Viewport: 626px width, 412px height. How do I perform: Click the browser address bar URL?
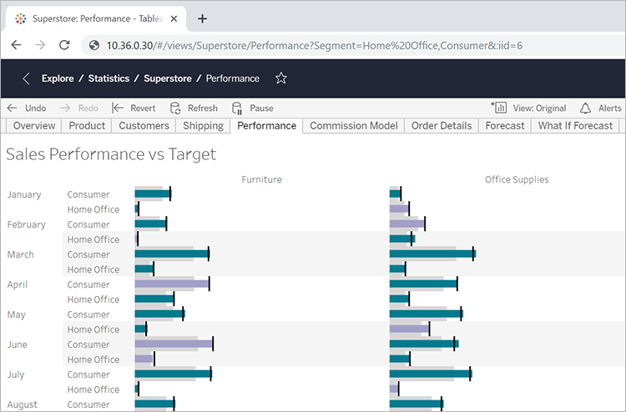[x=314, y=46]
